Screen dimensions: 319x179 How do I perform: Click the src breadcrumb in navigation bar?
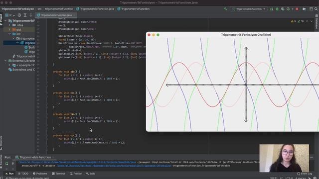click(x=39, y=9)
